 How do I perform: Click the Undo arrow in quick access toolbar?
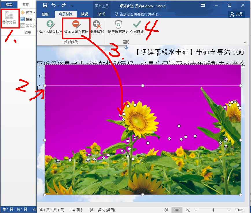click(53, 5)
